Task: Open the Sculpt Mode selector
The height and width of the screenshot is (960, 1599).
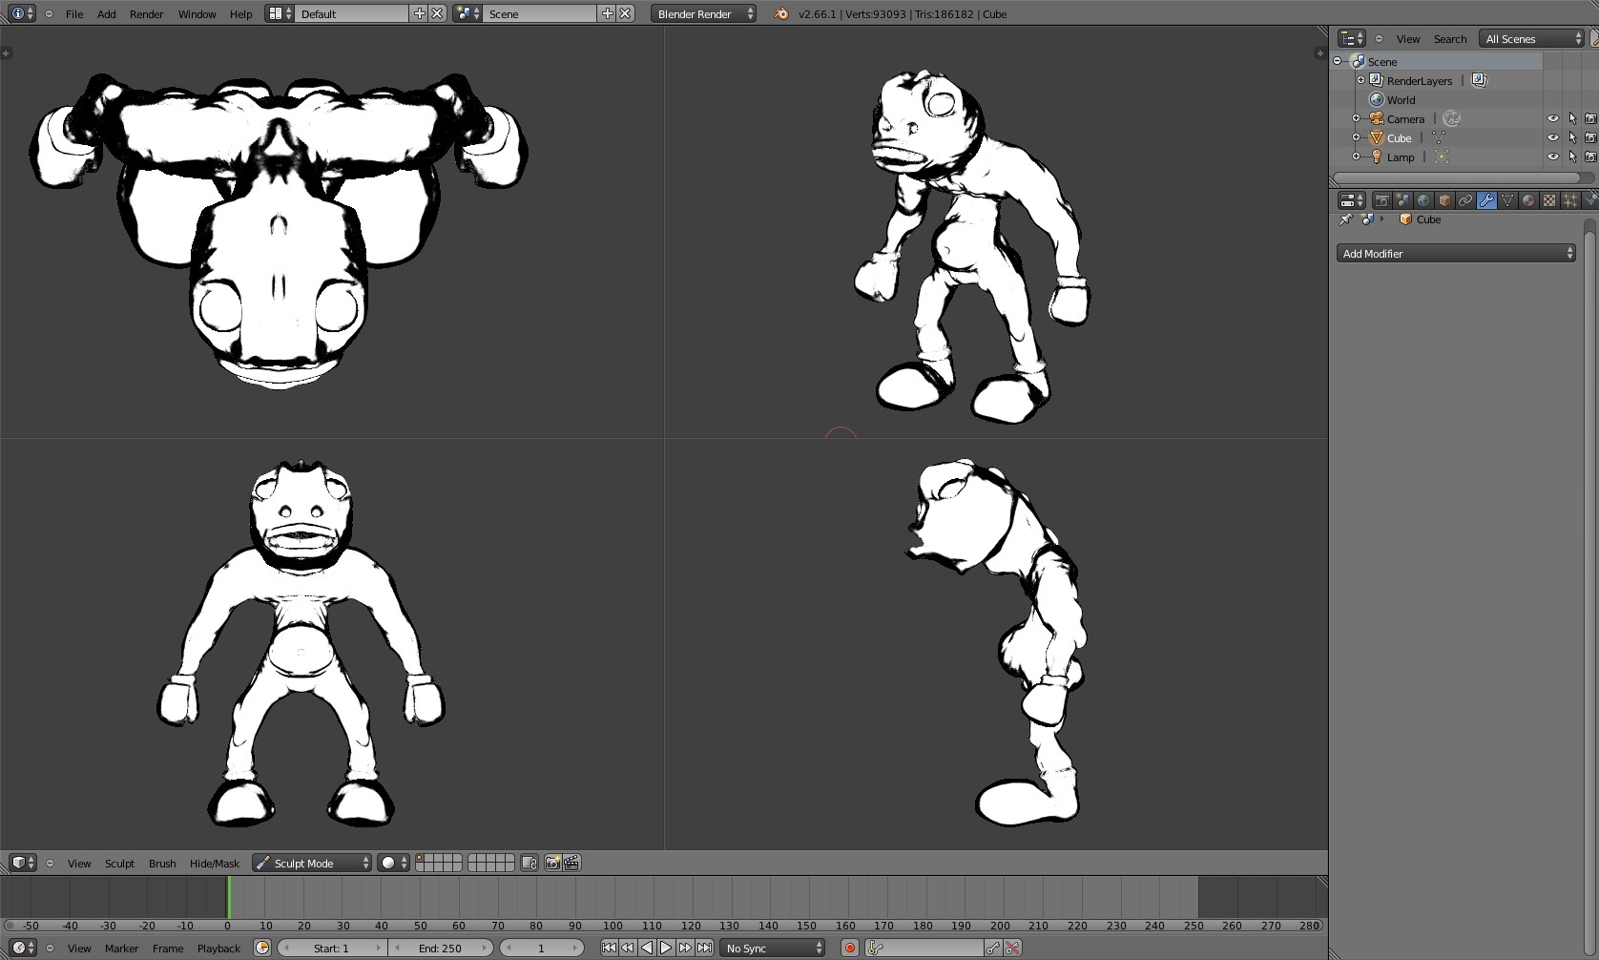Action: tap(310, 863)
